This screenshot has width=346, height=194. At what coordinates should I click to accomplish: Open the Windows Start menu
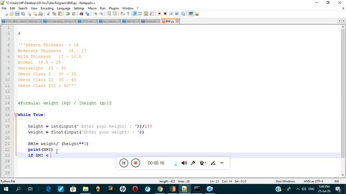click(x=6, y=189)
